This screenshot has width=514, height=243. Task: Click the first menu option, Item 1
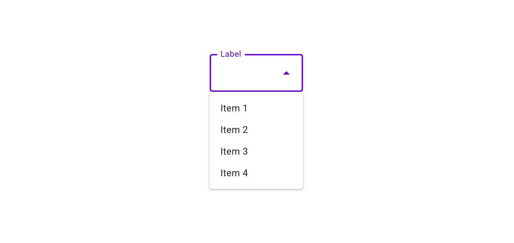(x=234, y=108)
